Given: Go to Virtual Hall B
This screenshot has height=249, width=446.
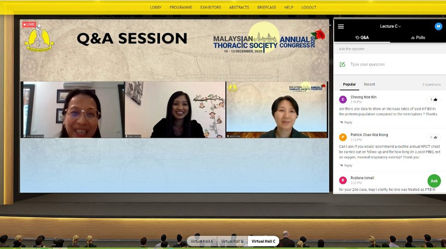Looking at the screenshot, I should [x=232, y=241].
